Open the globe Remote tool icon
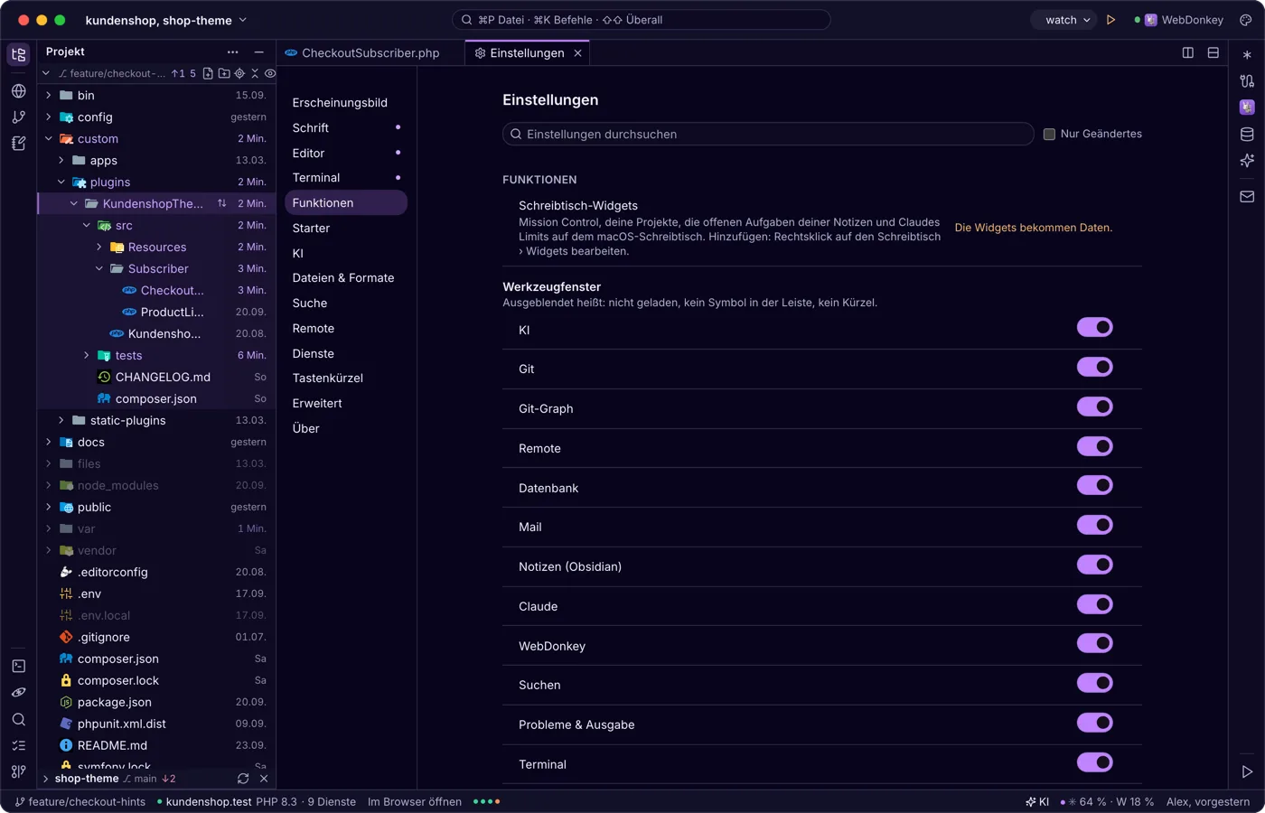Image resolution: width=1265 pixels, height=813 pixels. [x=18, y=91]
